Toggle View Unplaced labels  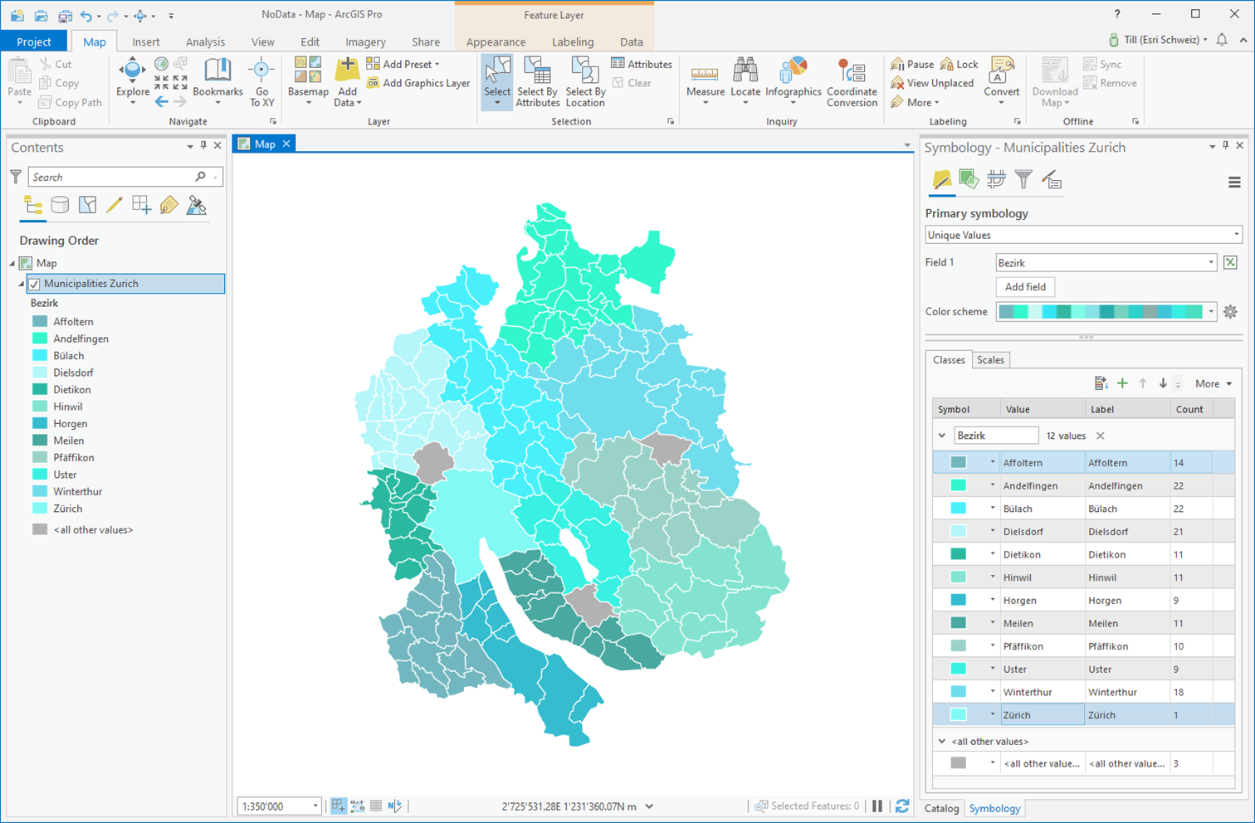pos(932,83)
